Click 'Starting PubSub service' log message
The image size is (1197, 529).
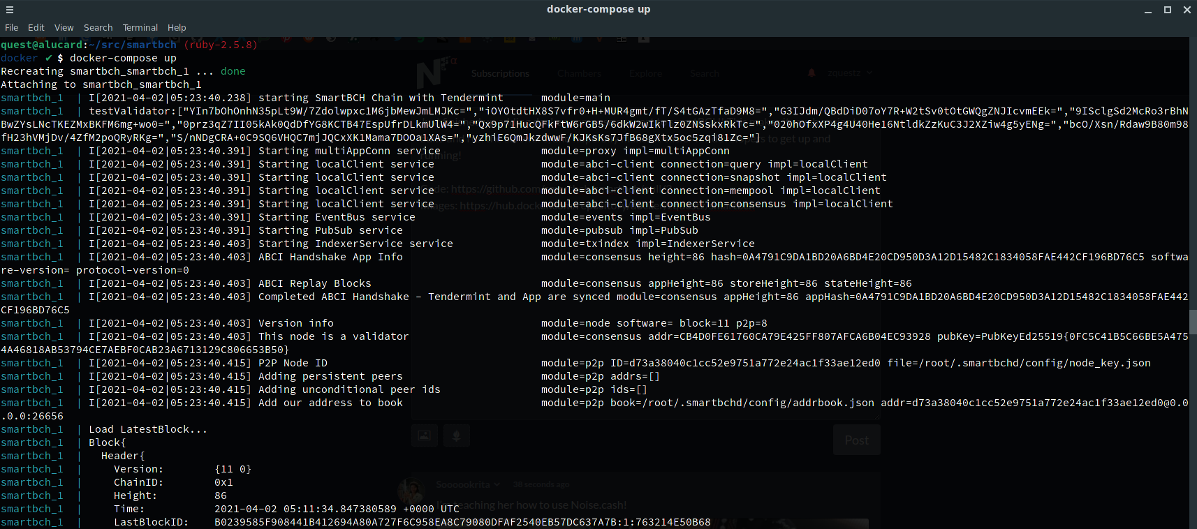click(x=330, y=230)
